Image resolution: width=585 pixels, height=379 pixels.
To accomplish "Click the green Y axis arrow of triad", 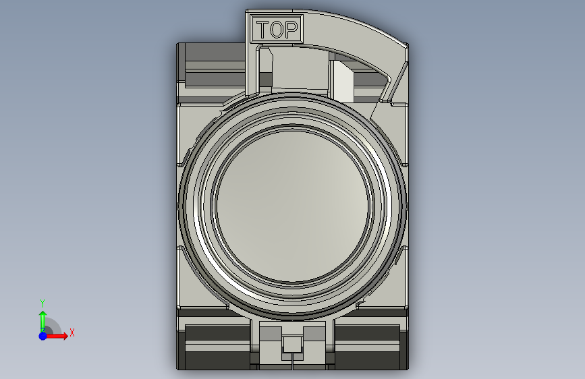I will tap(43, 321).
